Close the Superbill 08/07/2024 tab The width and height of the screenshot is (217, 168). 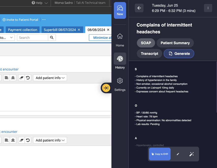coord(79,29)
